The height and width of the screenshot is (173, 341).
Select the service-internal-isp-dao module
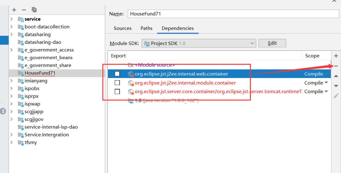tap(51, 127)
